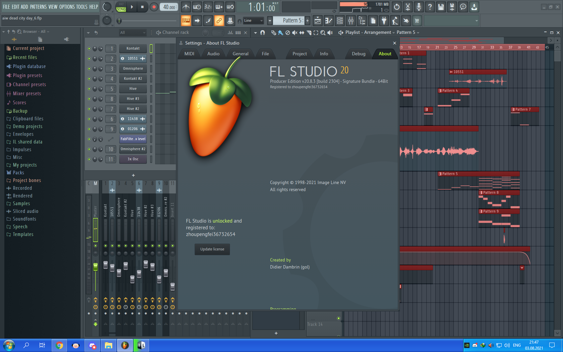Toggle mute light for Omnisphere #2 channel
The image size is (563, 352).
[x=89, y=149]
